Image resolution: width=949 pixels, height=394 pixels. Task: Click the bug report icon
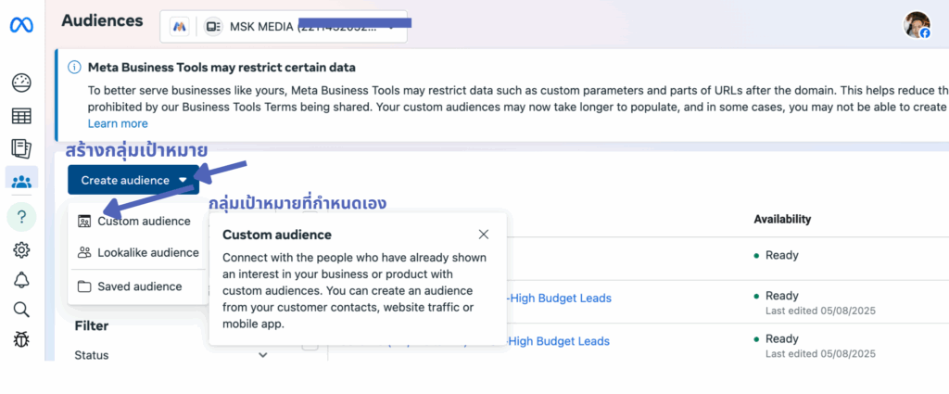pyautogui.click(x=22, y=339)
